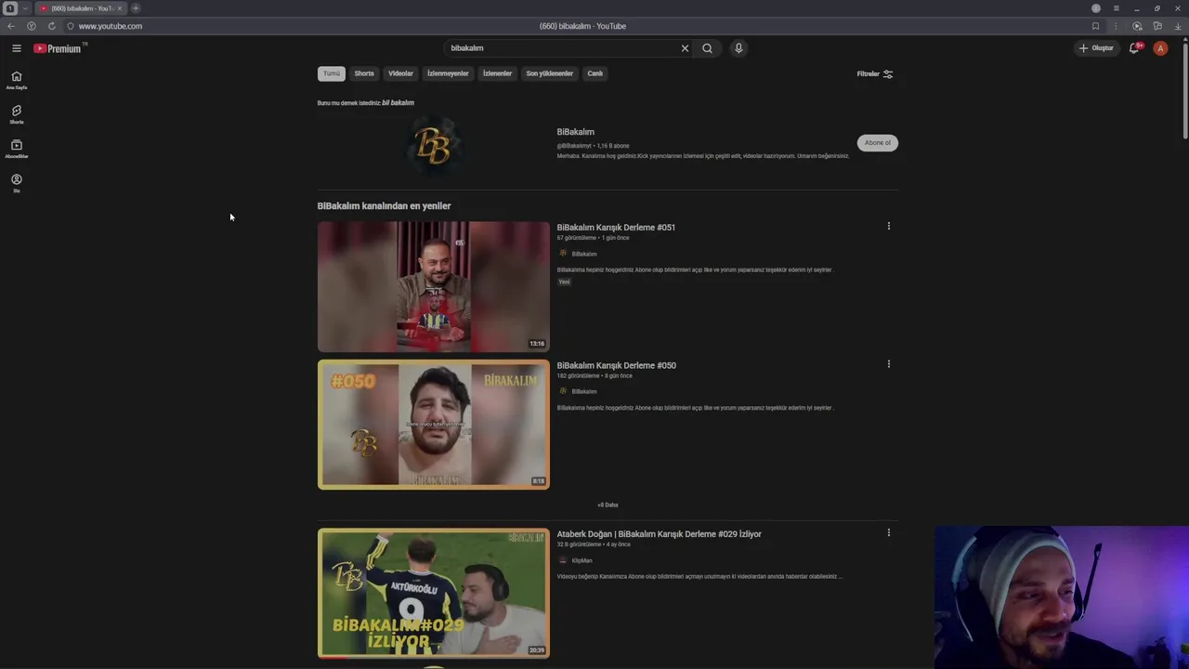Open BiBakalım Karışık Derleme #050 title
Viewport: 1189px width, 669px height.
pyautogui.click(x=616, y=365)
